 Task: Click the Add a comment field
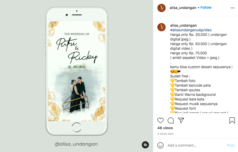pos(196,145)
